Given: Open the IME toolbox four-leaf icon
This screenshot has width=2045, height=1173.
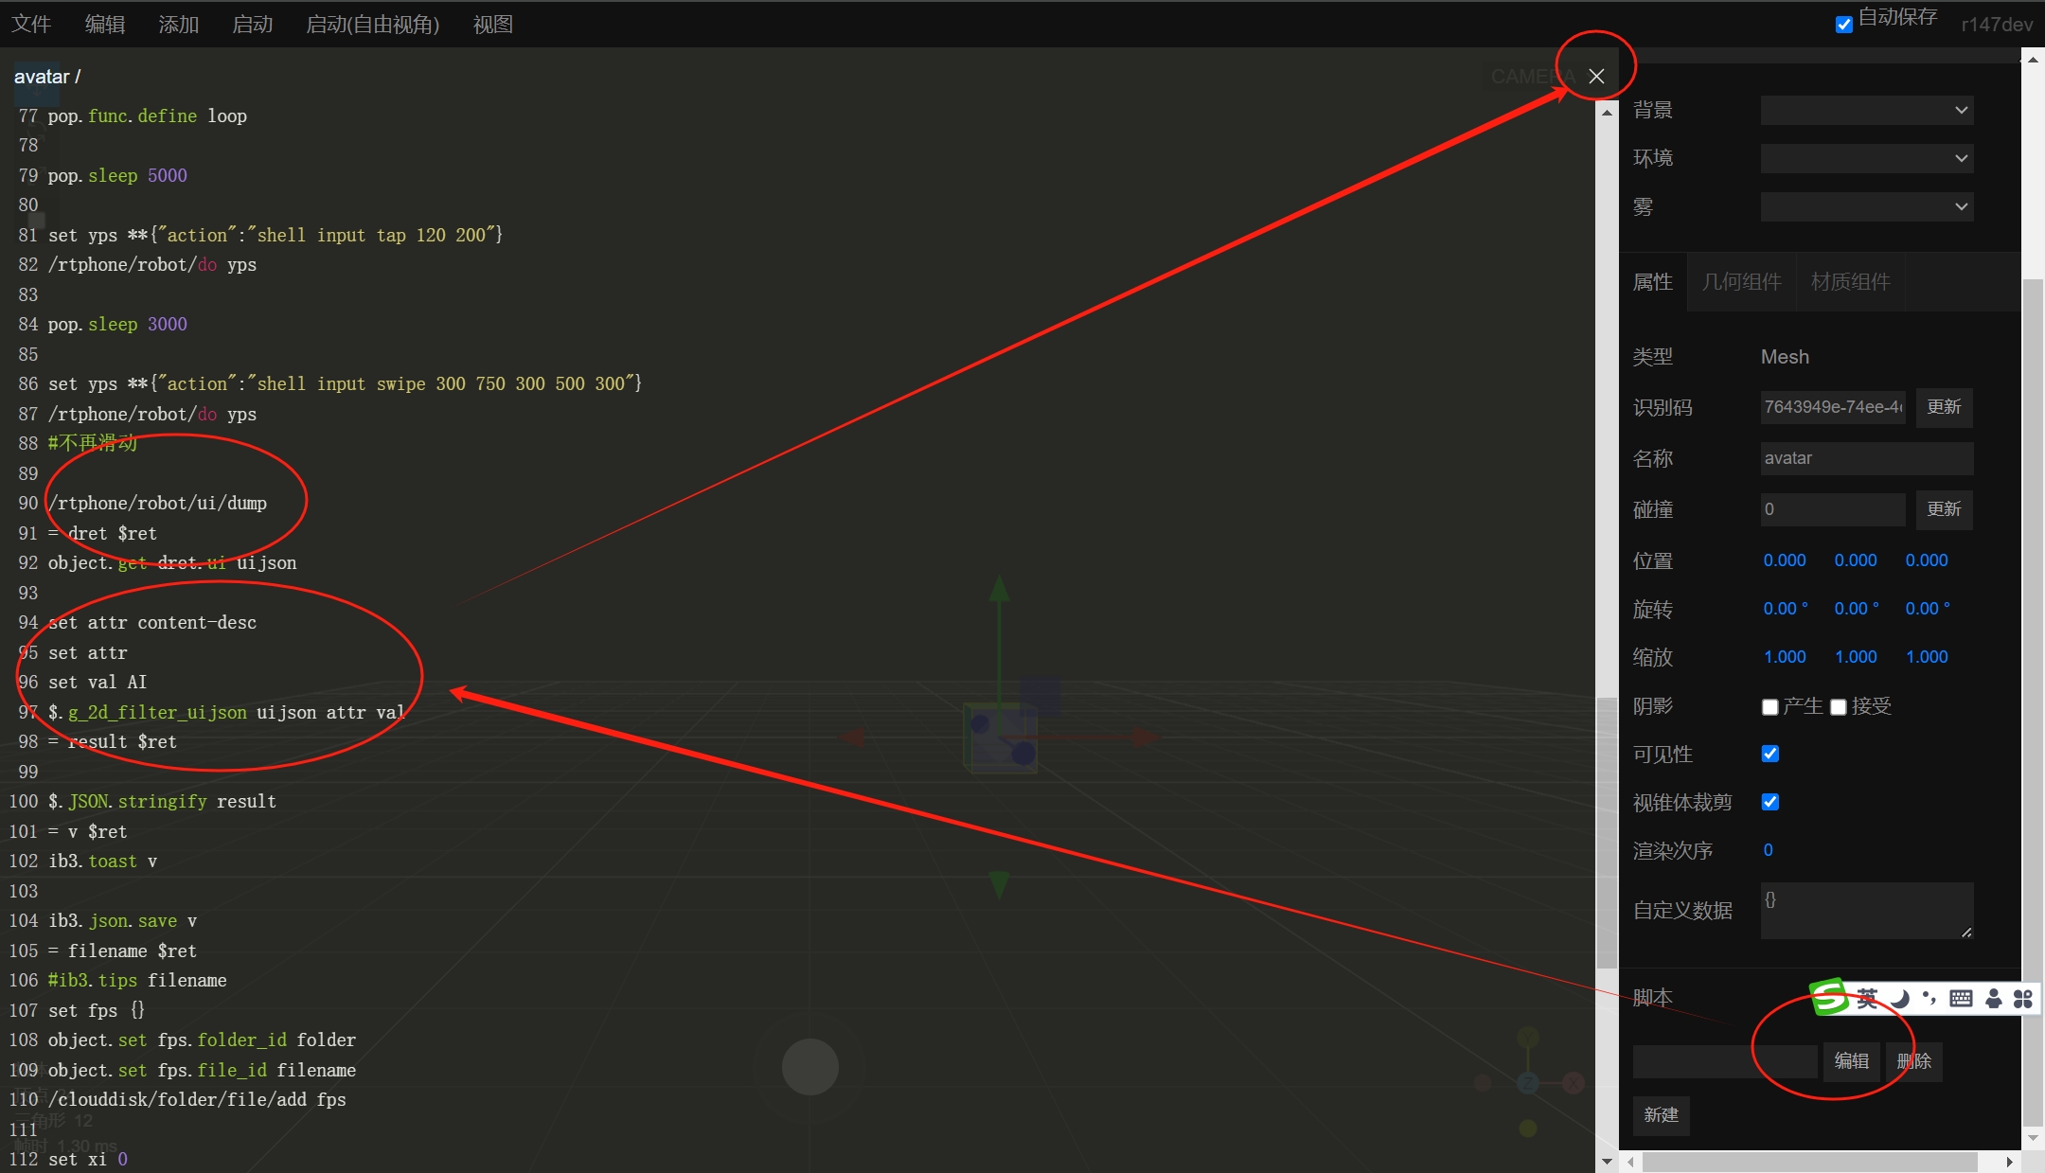Looking at the screenshot, I should pos(2023,998).
